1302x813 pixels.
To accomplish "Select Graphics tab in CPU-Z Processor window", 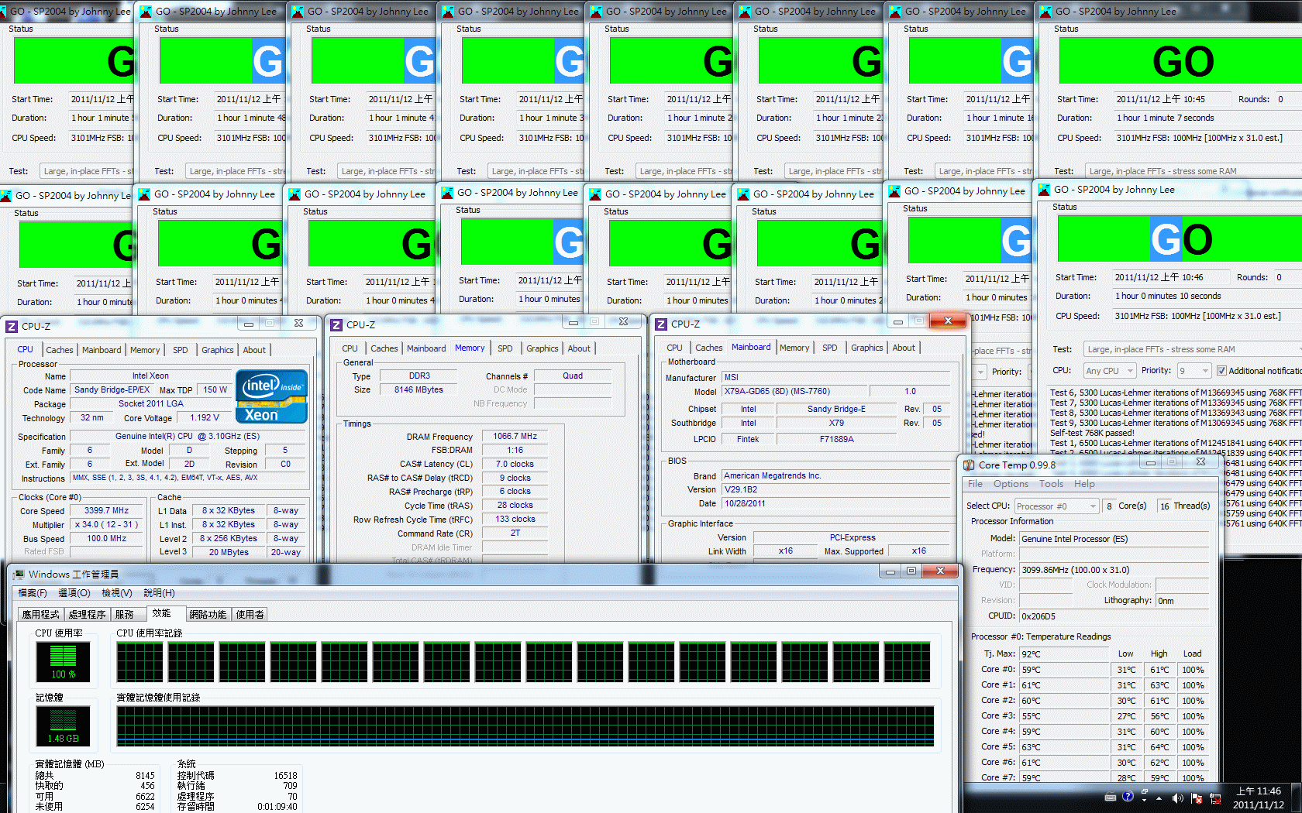I will 218,350.
